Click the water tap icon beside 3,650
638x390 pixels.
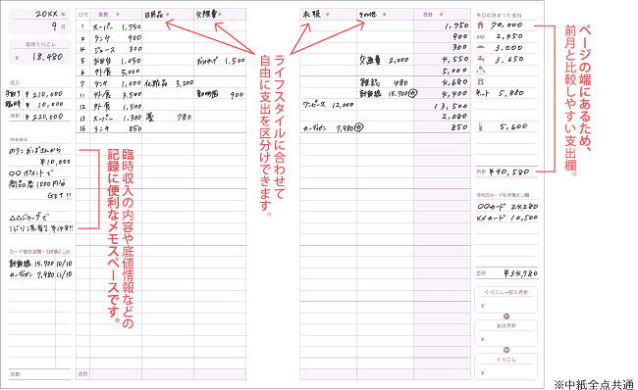481,60
